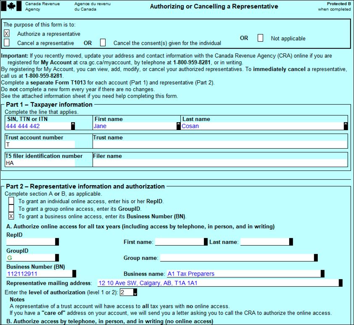Tick the Not applicable checkbox
Viewport: 354px width, 325px height.
tap(260, 38)
